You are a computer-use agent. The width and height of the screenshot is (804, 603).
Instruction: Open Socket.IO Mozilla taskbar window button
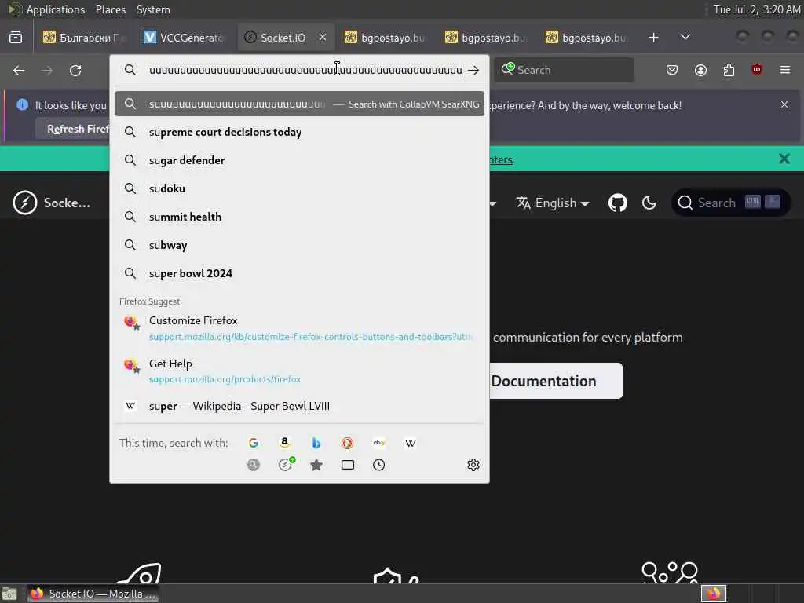click(93, 594)
